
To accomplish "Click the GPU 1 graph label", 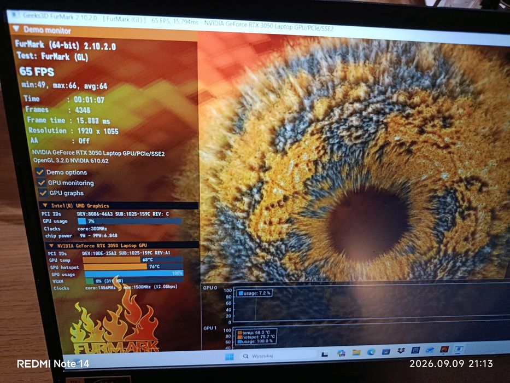I will click(x=210, y=328).
